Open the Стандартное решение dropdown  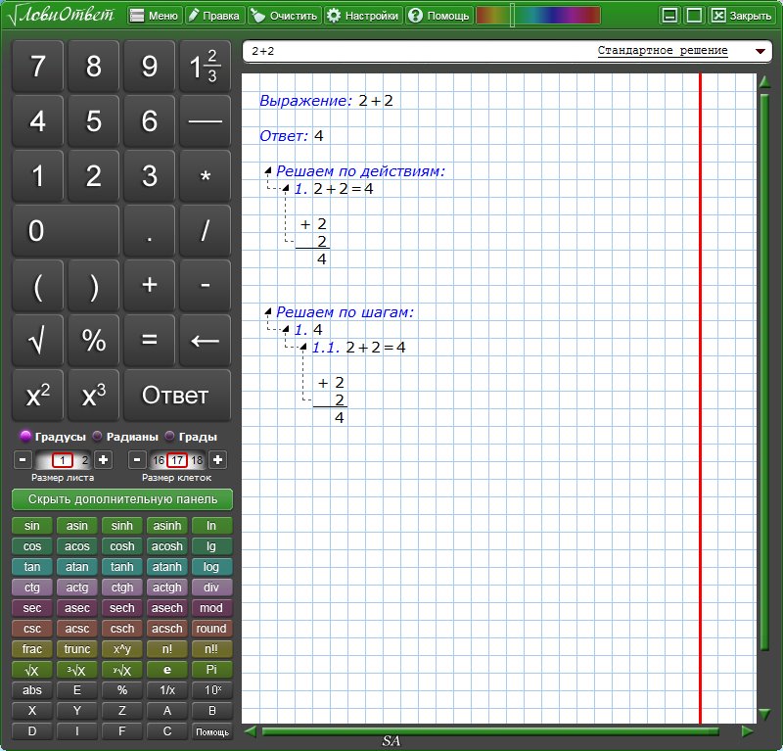(x=760, y=51)
